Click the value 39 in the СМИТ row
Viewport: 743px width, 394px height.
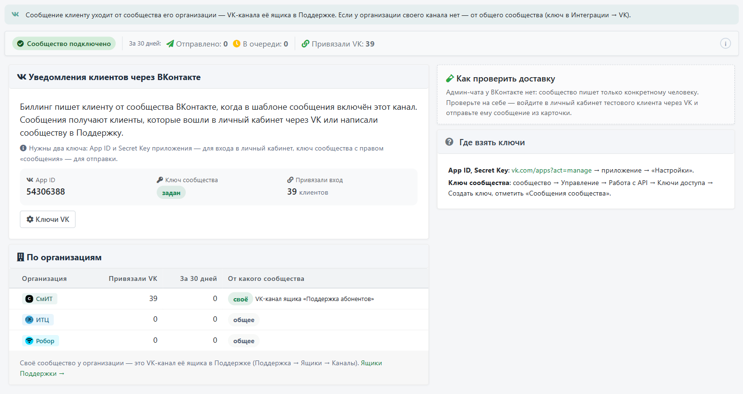[153, 298]
